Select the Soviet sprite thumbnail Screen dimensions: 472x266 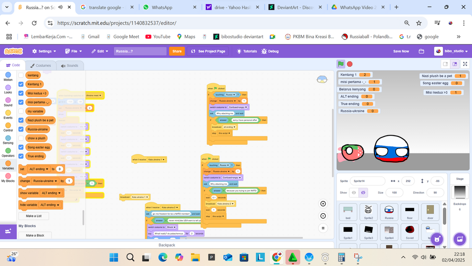410,232
